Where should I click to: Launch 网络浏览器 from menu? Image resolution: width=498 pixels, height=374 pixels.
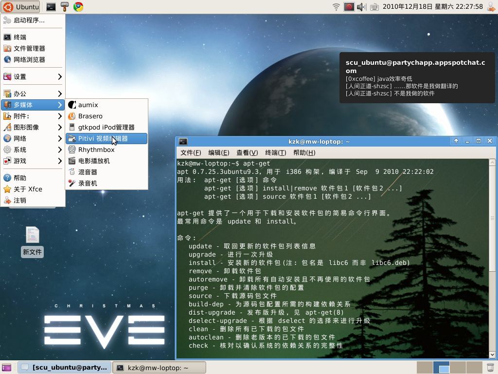click(x=33, y=59)
